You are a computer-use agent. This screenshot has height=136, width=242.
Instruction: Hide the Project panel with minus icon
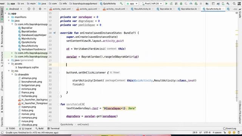click(x=45, y=9)
